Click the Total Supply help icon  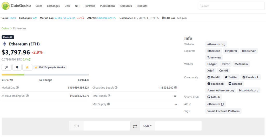point(109,96)
